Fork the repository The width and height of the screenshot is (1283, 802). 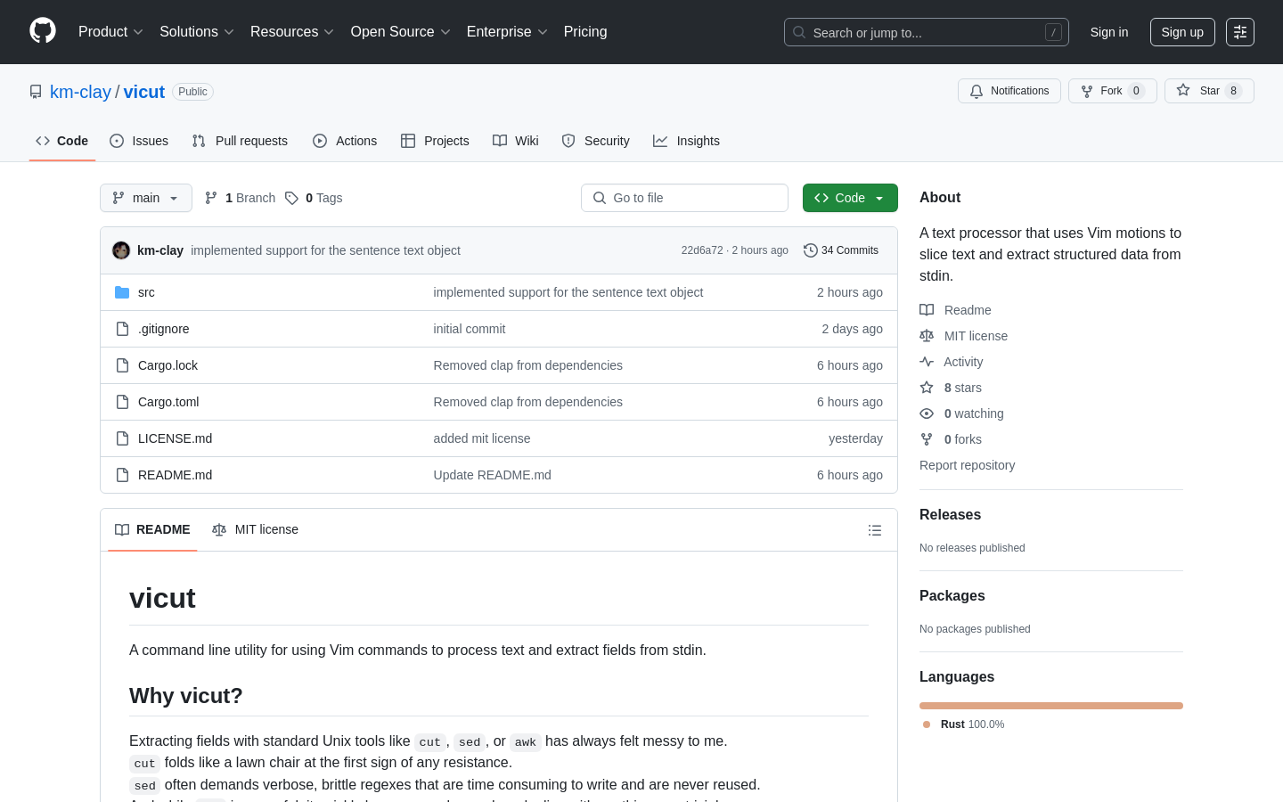(x=1113, y=91)
